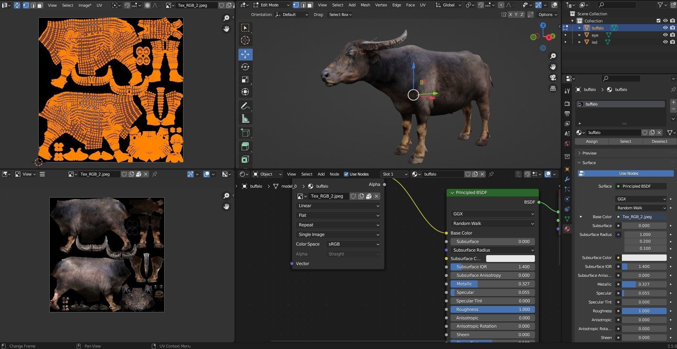Open the Edit Mode dropdown
This screenshot has width=677, height=349.
272,5
